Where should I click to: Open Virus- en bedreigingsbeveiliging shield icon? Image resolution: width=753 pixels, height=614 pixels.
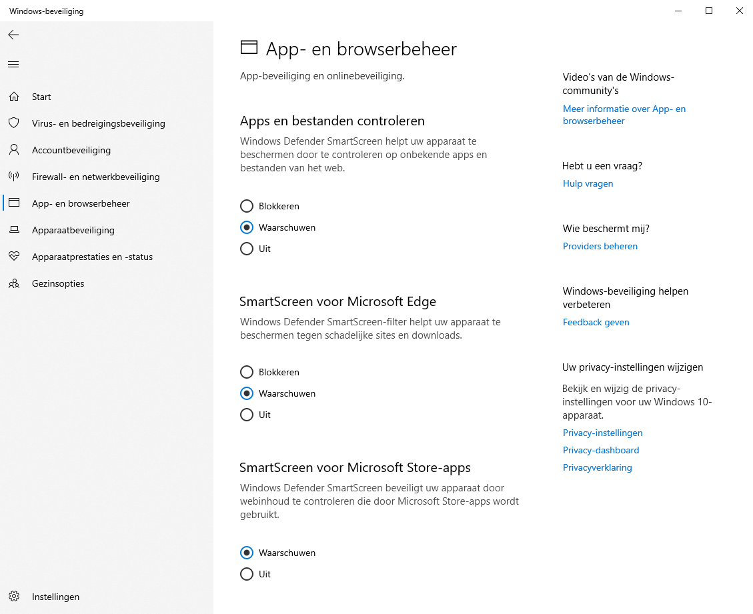click(x=13, y=123)
